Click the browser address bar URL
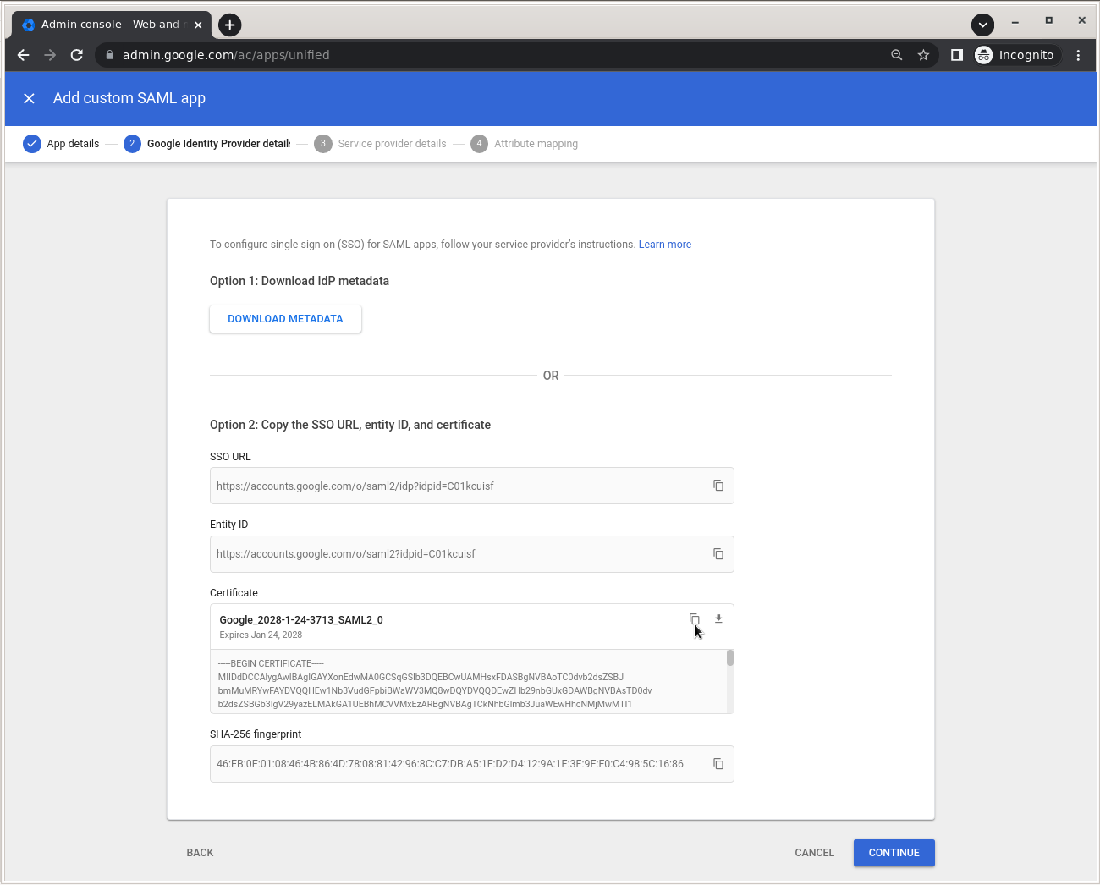Screen dimensions: 1100x885 click(x=226, y=55)
